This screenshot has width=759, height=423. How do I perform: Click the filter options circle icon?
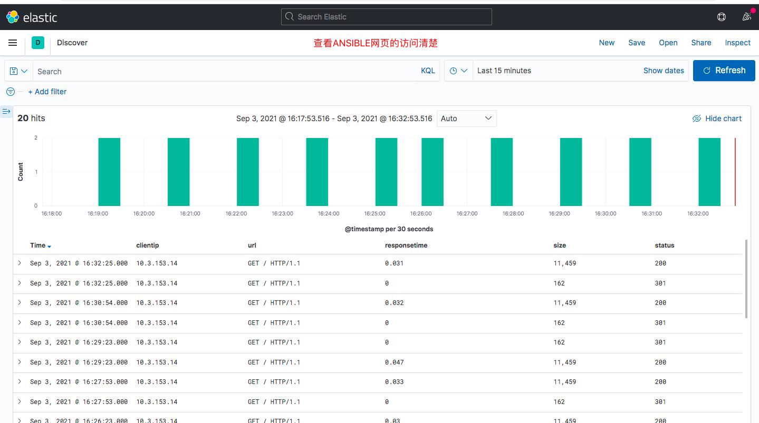tap(11, 92)
